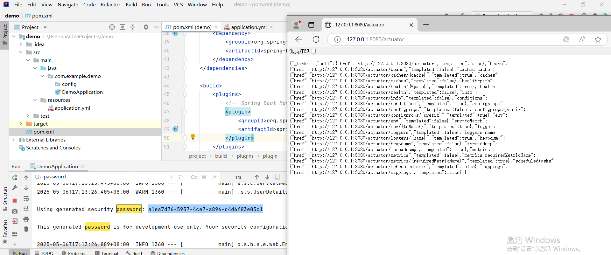Open the Refactor menu
Screen dimensions: 611x255
(110, 4)
